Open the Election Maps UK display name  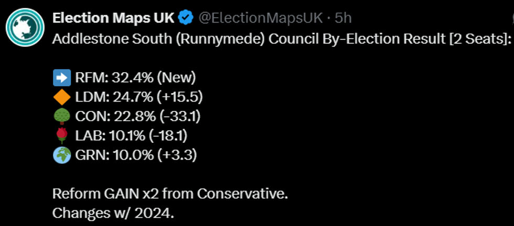point(113,18)
